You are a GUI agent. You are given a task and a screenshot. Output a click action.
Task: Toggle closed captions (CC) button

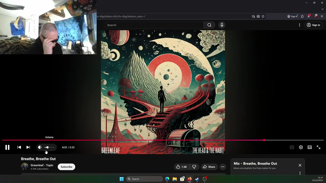[292, 147]
